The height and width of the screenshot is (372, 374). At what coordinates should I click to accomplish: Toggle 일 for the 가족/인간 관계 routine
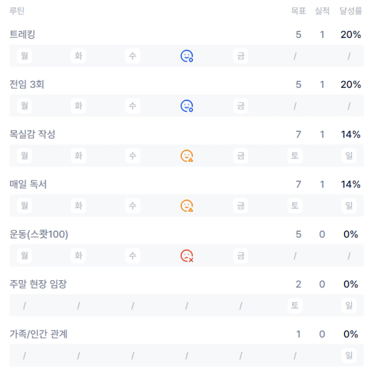(349, 355)
